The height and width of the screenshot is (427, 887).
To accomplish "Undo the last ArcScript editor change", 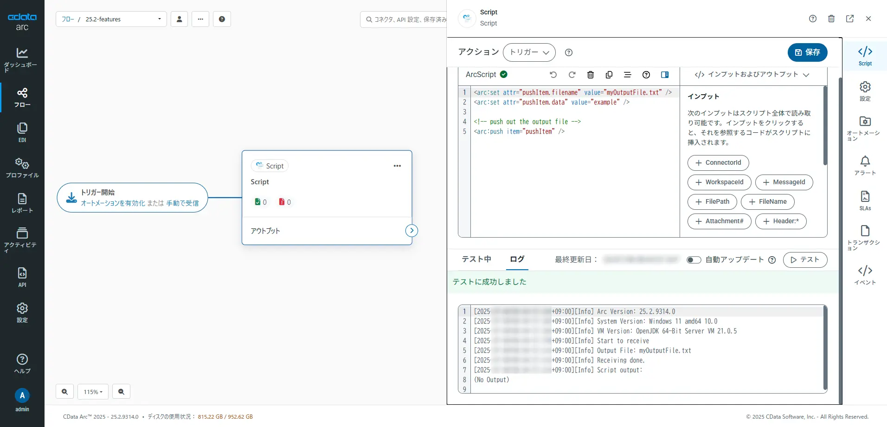I will click(x=553, y=75).
